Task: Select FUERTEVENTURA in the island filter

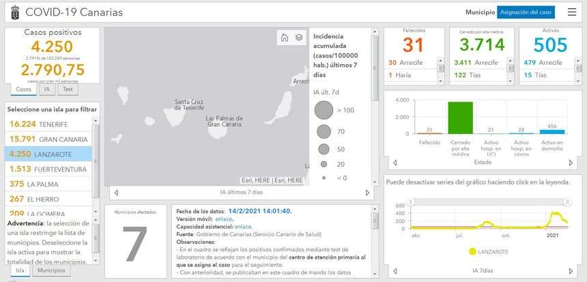Action: 48,169
